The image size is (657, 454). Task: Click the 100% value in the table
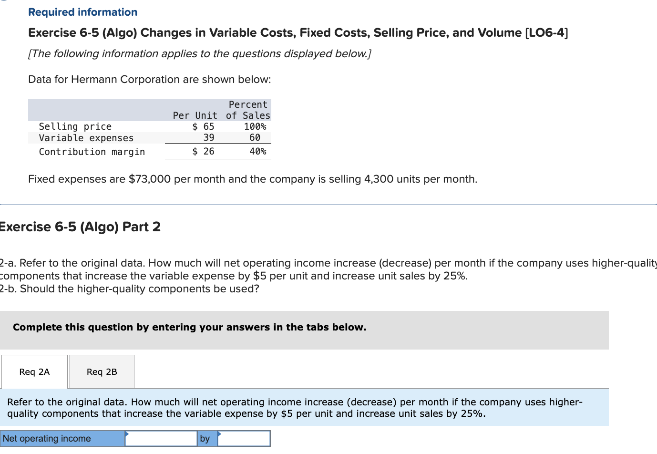(256, 126)
